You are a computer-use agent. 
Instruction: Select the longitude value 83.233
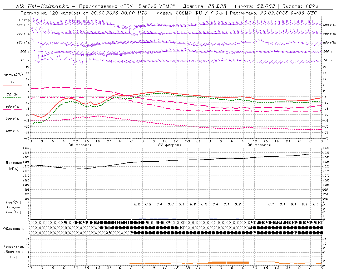coord(217,6)
